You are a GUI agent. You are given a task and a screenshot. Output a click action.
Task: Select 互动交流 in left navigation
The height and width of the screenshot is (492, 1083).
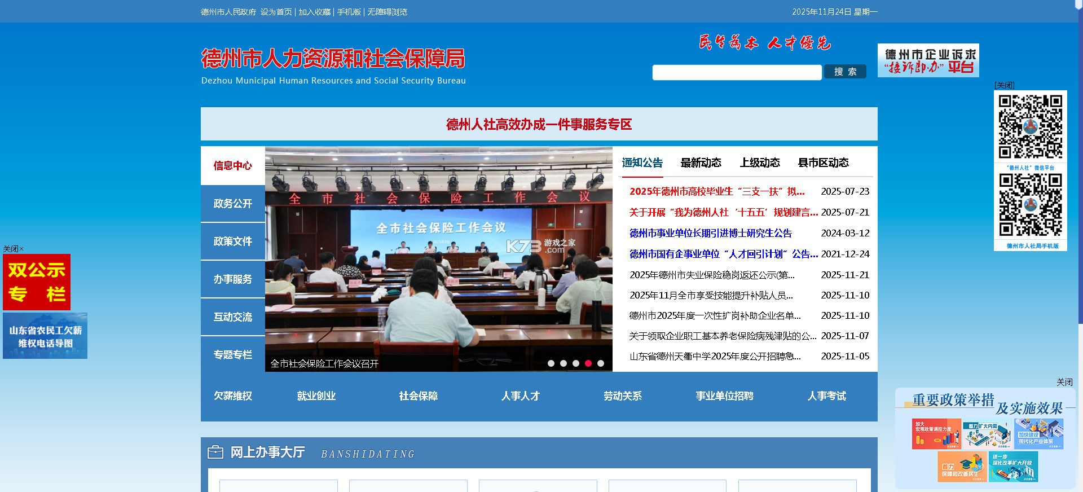tap(233, 317)
